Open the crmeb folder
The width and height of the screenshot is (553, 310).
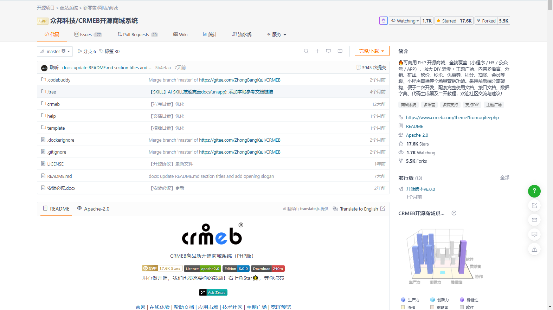click(x=53, y=104)
